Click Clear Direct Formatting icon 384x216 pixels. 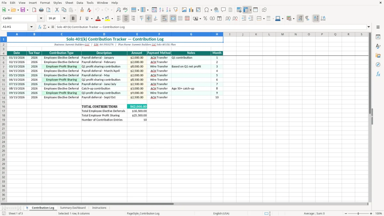pyautogui.click(x=89, y=10)
